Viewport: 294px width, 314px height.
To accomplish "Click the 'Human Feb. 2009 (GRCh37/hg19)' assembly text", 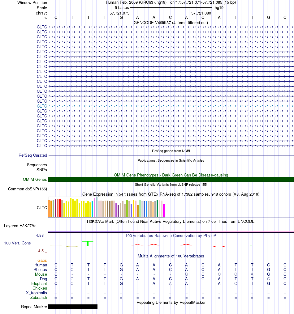I will (x=136, y=2).
